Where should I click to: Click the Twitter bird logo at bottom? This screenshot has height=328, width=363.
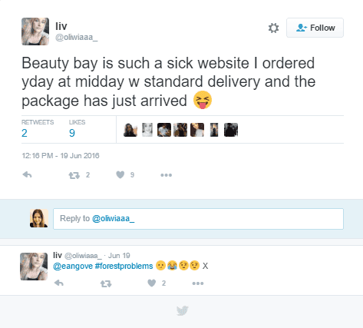click(x=183, y=310)
